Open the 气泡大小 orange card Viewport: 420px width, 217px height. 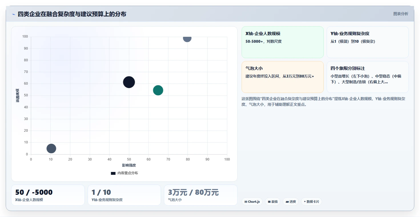pos(282,77)
